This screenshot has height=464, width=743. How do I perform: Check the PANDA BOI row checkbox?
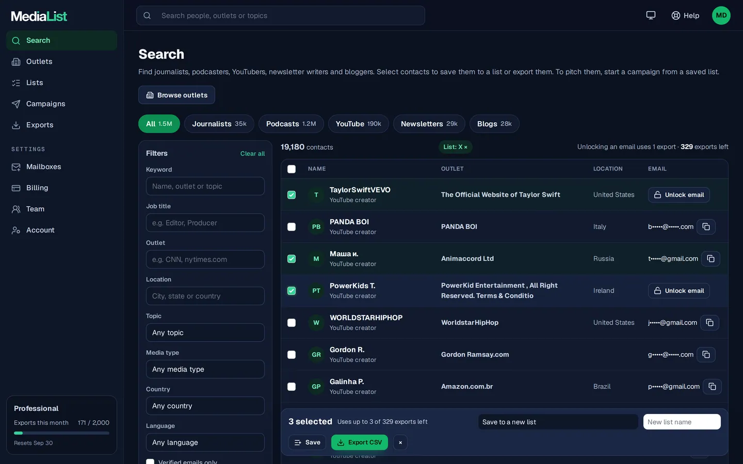coord(292,227)
